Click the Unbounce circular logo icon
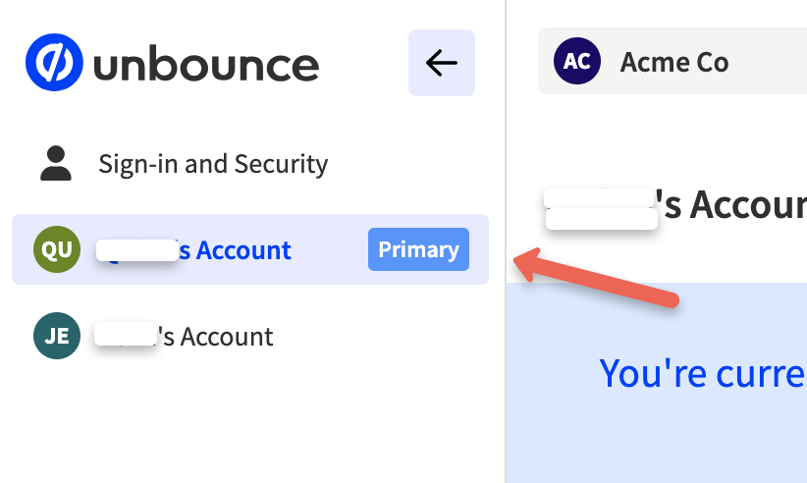 click(x=54, y=62)
